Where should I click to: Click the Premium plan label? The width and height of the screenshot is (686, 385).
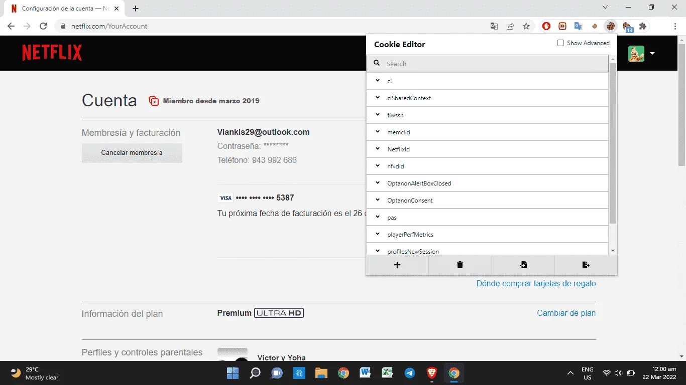coord(235,313)
